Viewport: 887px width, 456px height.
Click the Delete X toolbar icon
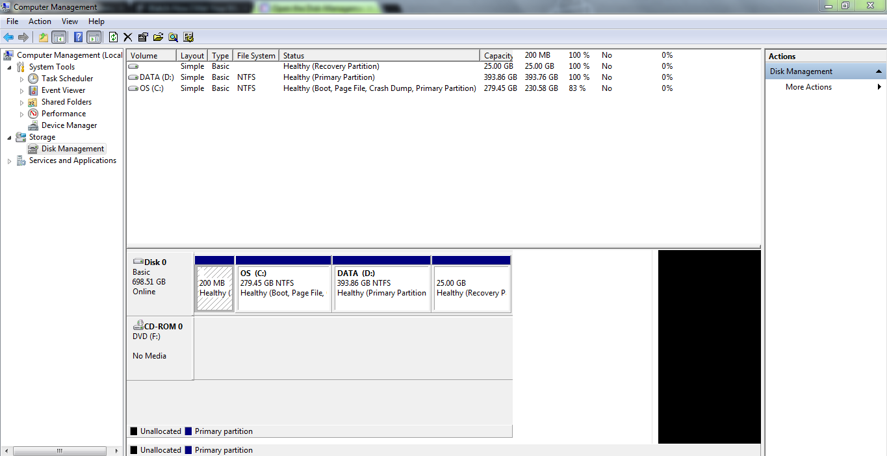click(127, 37)
